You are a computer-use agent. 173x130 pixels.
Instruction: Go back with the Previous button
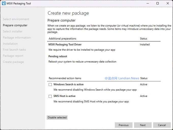[x=123, y=125]
